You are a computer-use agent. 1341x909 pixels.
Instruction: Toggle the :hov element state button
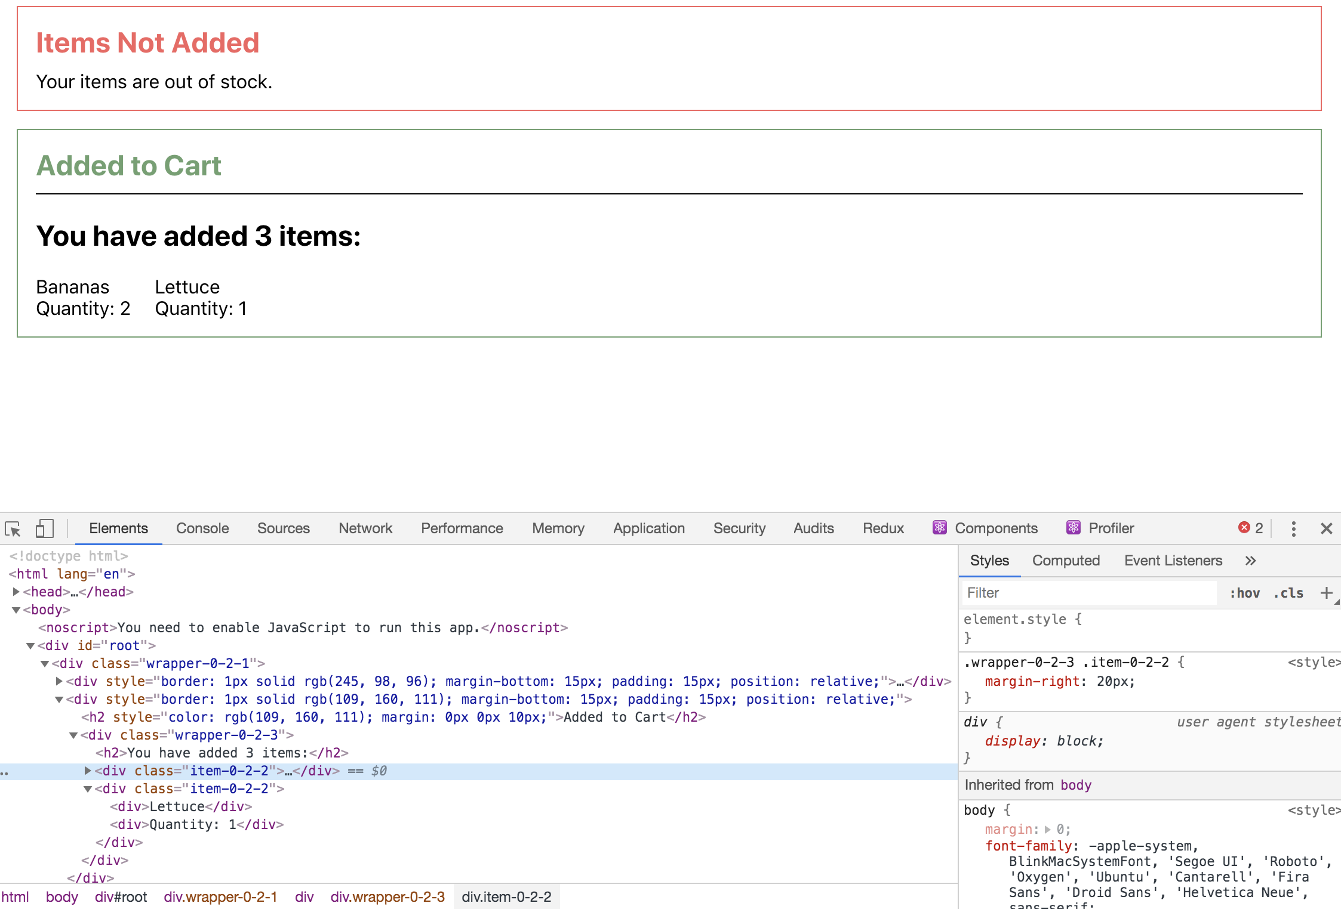[1244, 593]
